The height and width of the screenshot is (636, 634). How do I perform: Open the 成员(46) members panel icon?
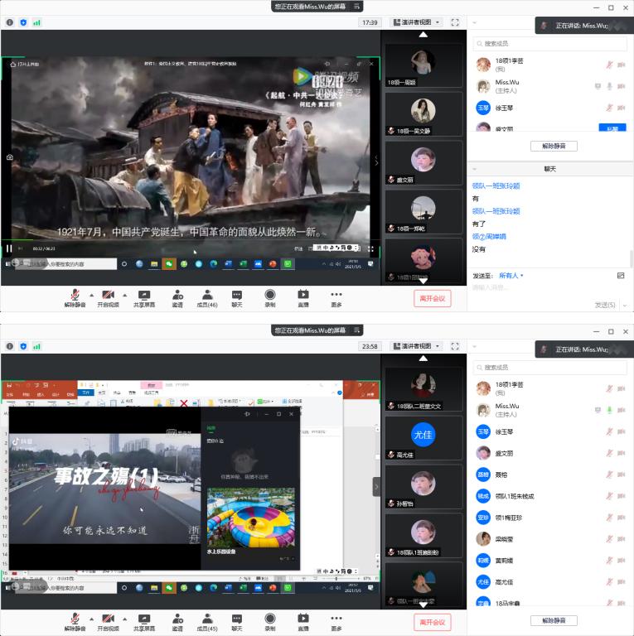(207, 297)
